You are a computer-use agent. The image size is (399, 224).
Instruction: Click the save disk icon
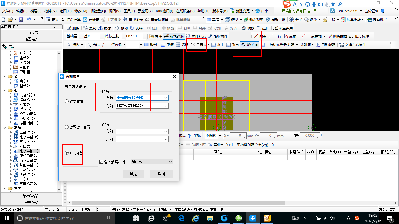coord(21,20)
